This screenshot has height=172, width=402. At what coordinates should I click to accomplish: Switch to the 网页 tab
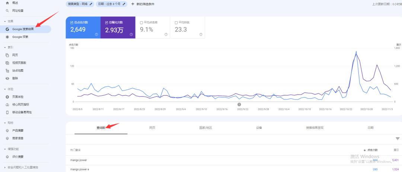click(x=152, y=128)
